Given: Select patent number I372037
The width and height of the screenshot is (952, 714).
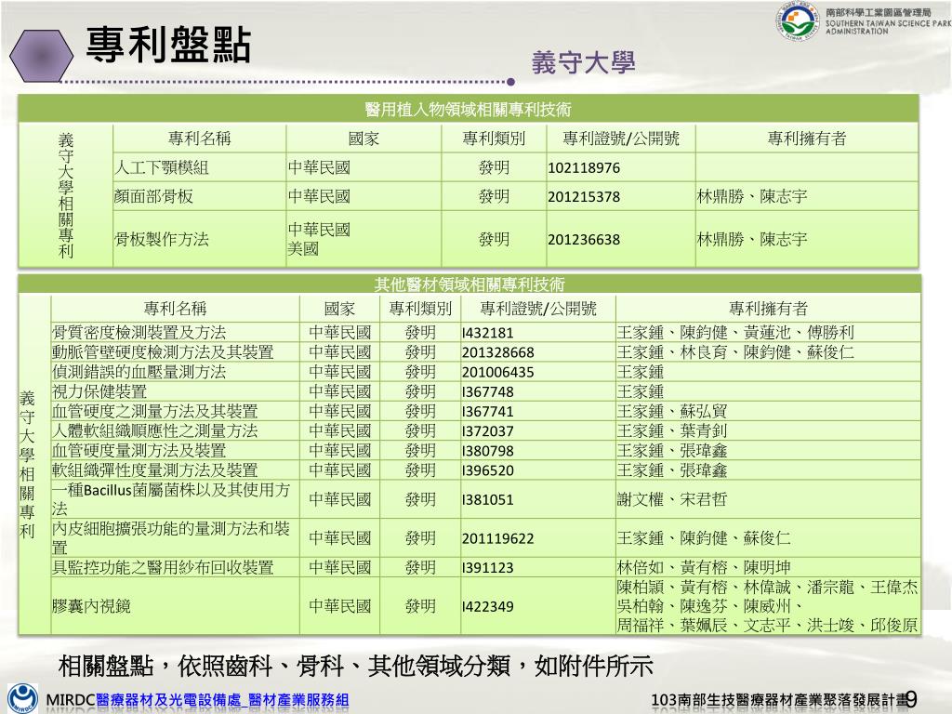Looking at the screenshot, I should pyautogui.click(x=487, y=431).
